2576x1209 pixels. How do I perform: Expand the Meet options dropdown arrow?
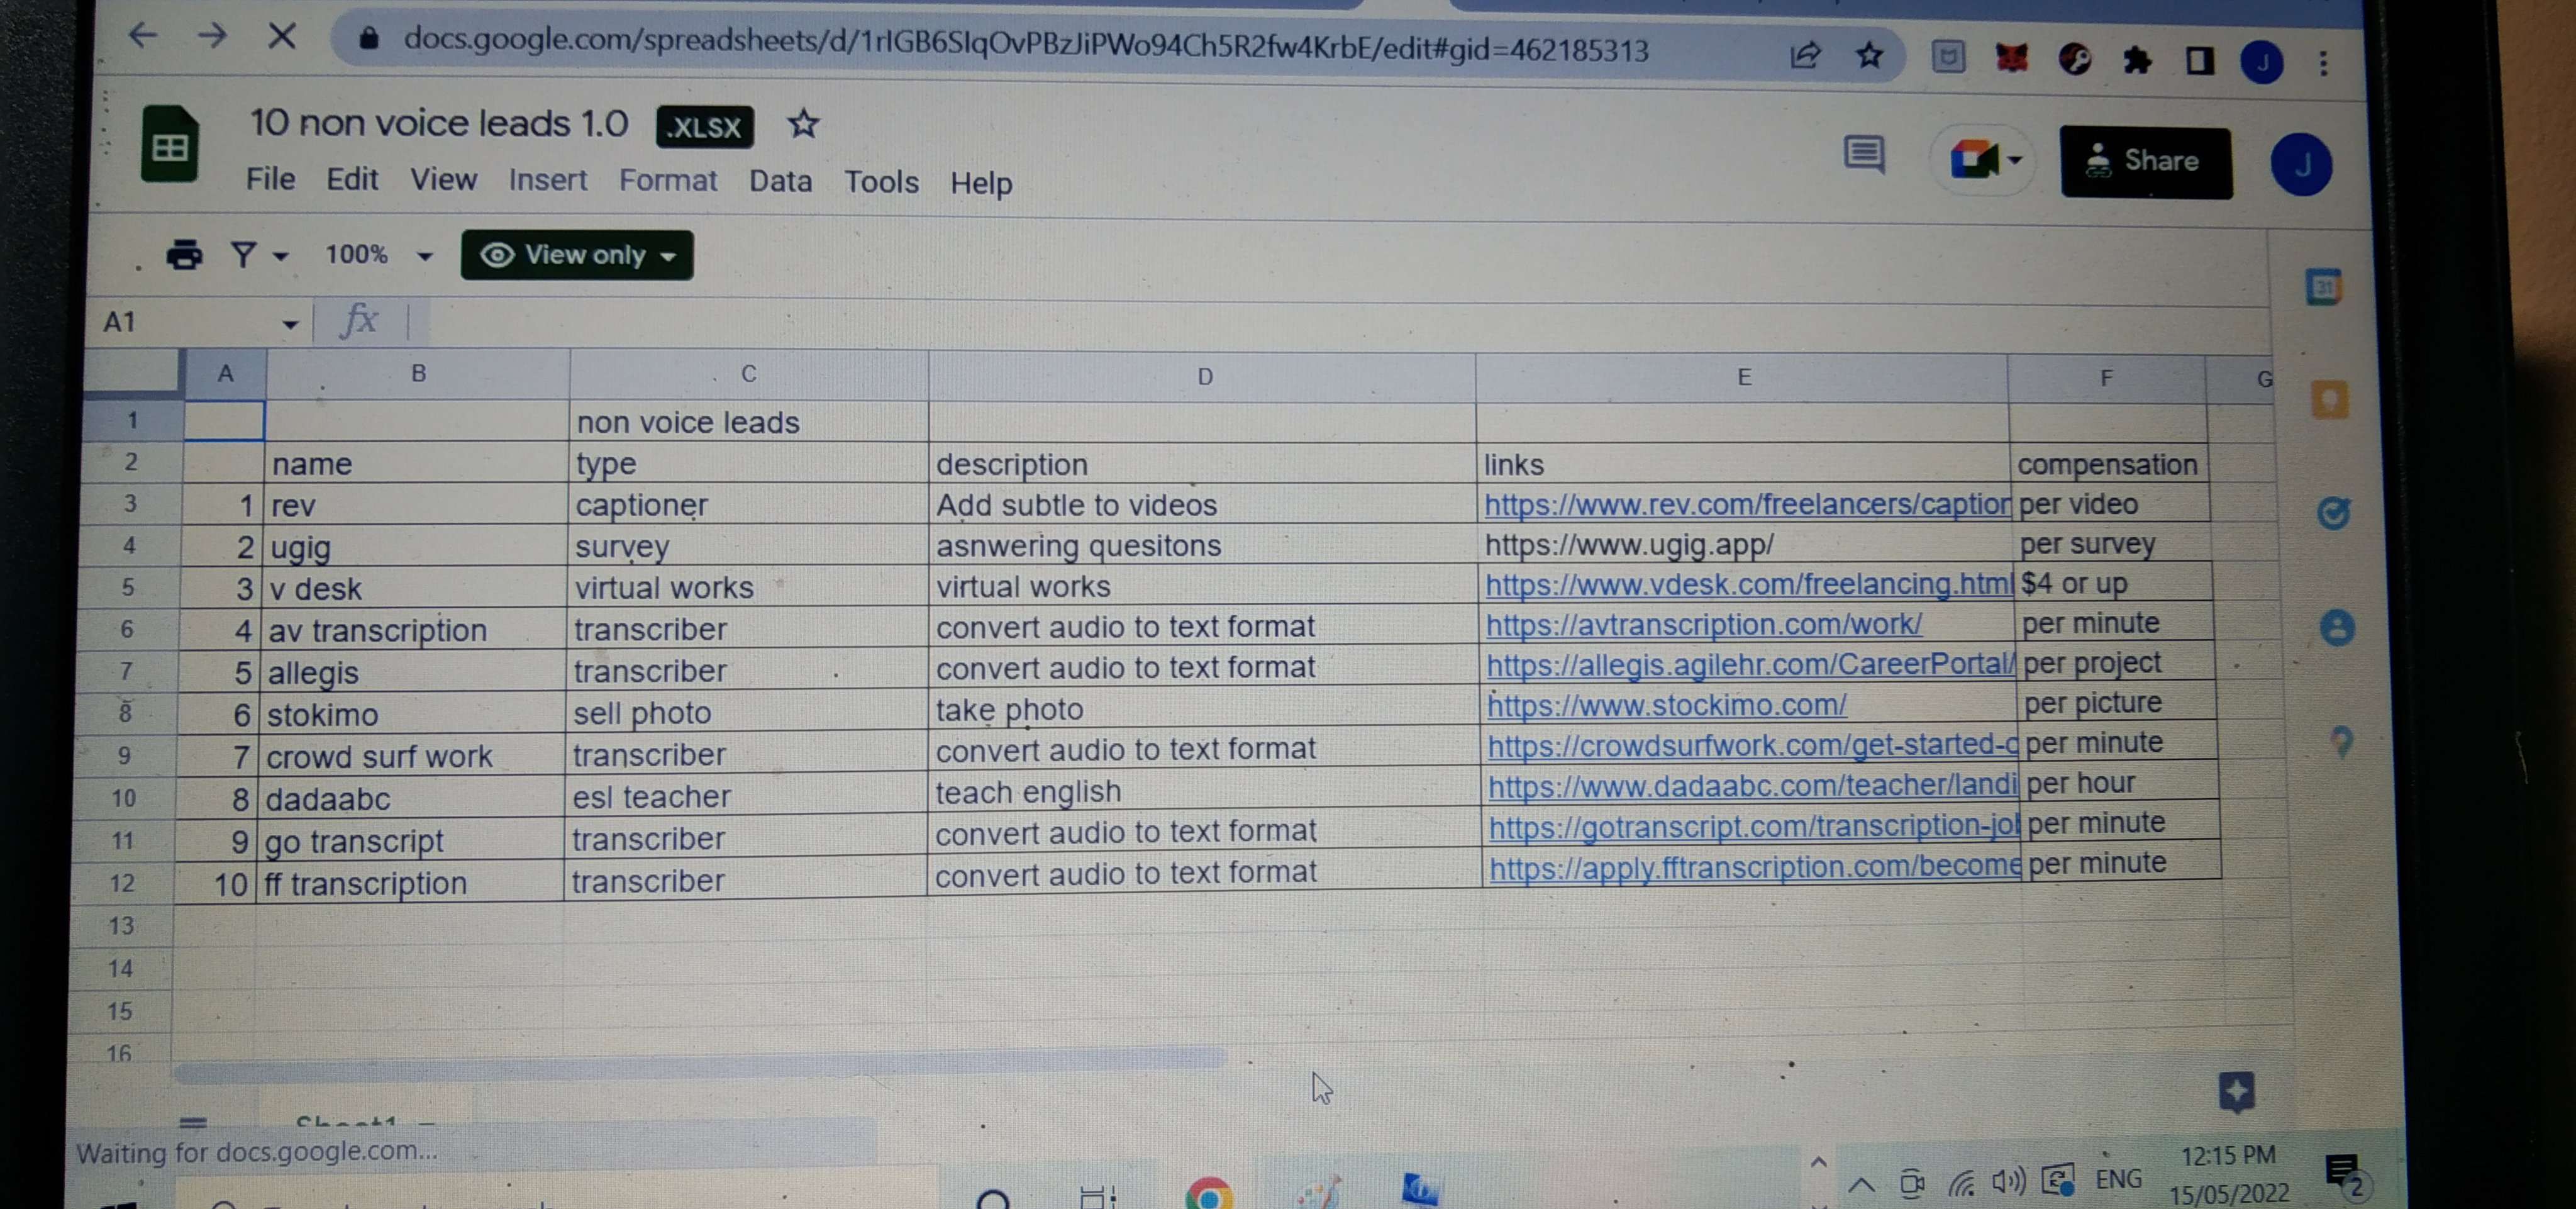coord(2015,160)
